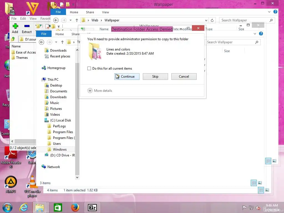This screenshot has width=284, height=213.
Task: Click Back arrow in front Explorer window
Action: click(42, 42)
